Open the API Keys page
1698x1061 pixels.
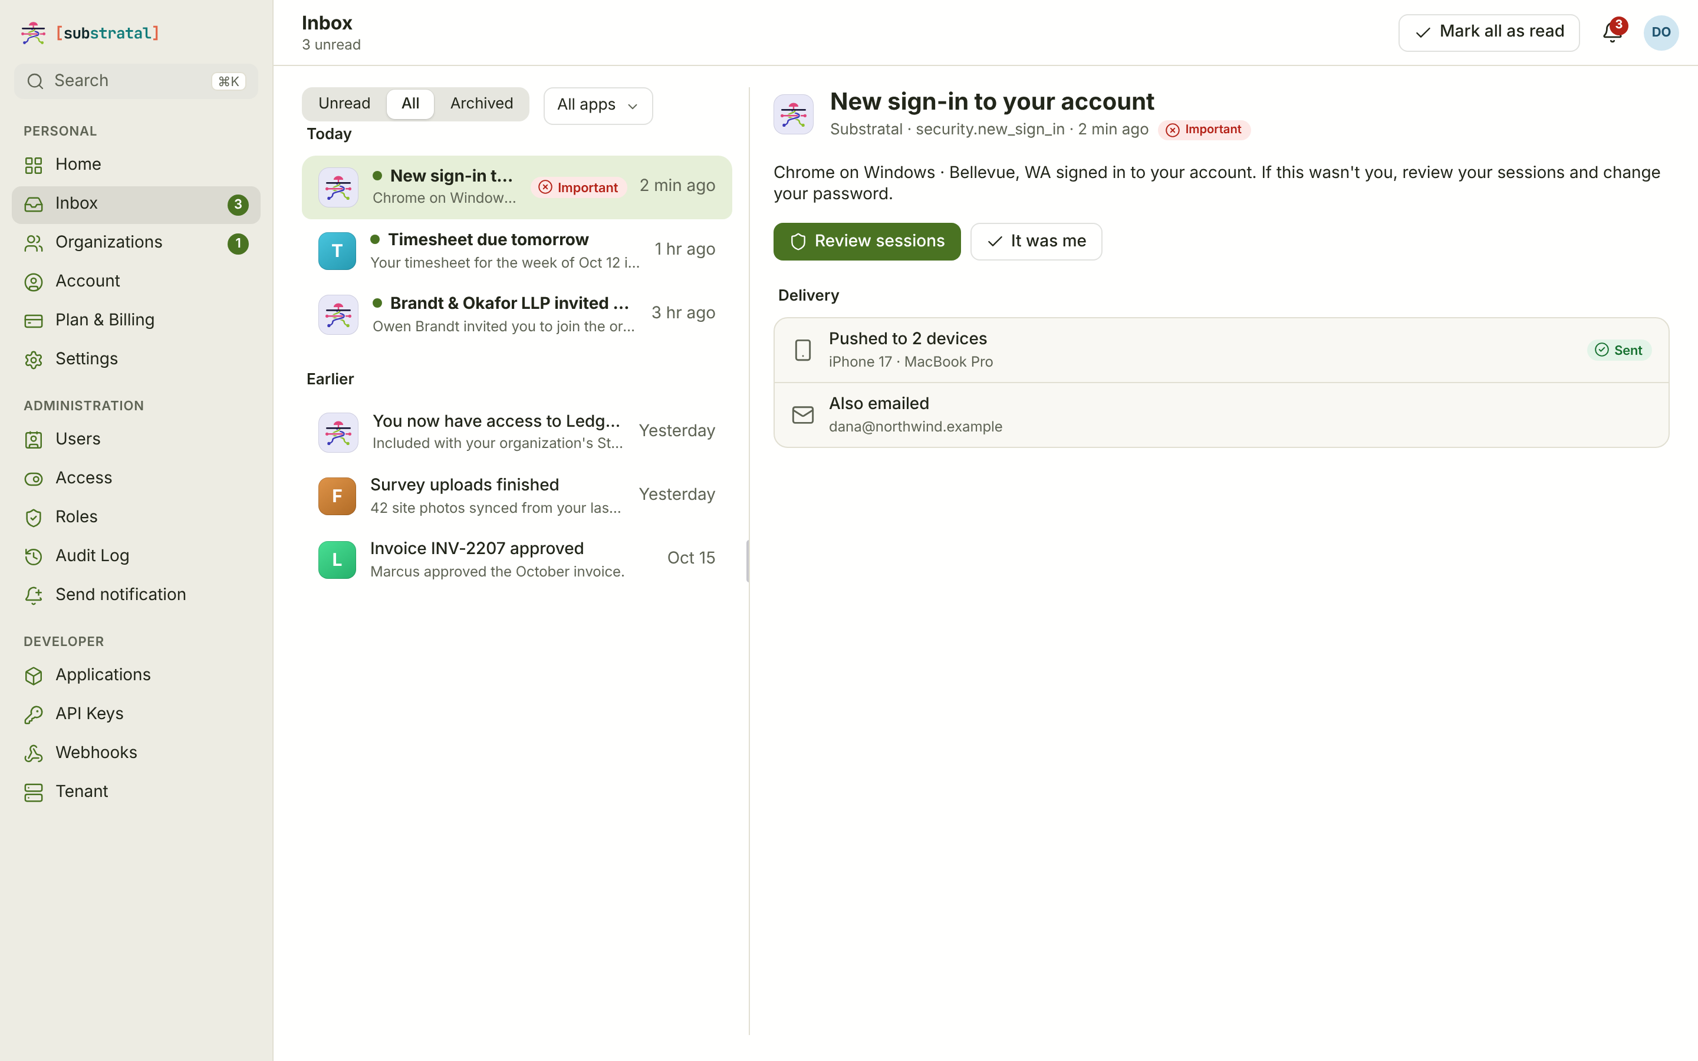pyautogui.click(x=136, y=714)
